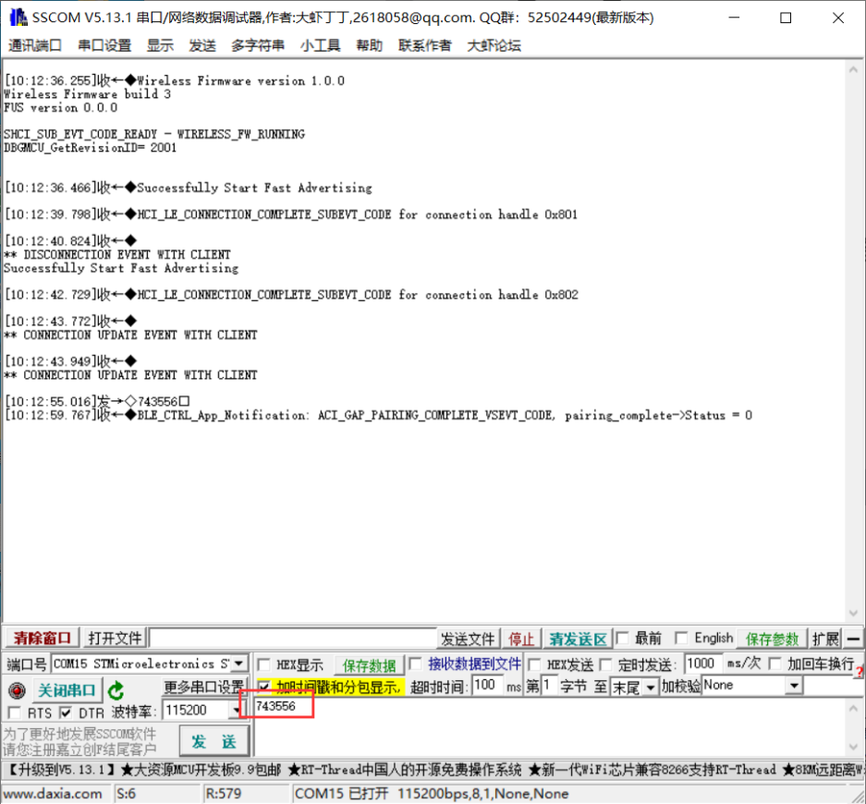Open the 多字符串 menu
866x804 pixels.
[x=257, y=45]
